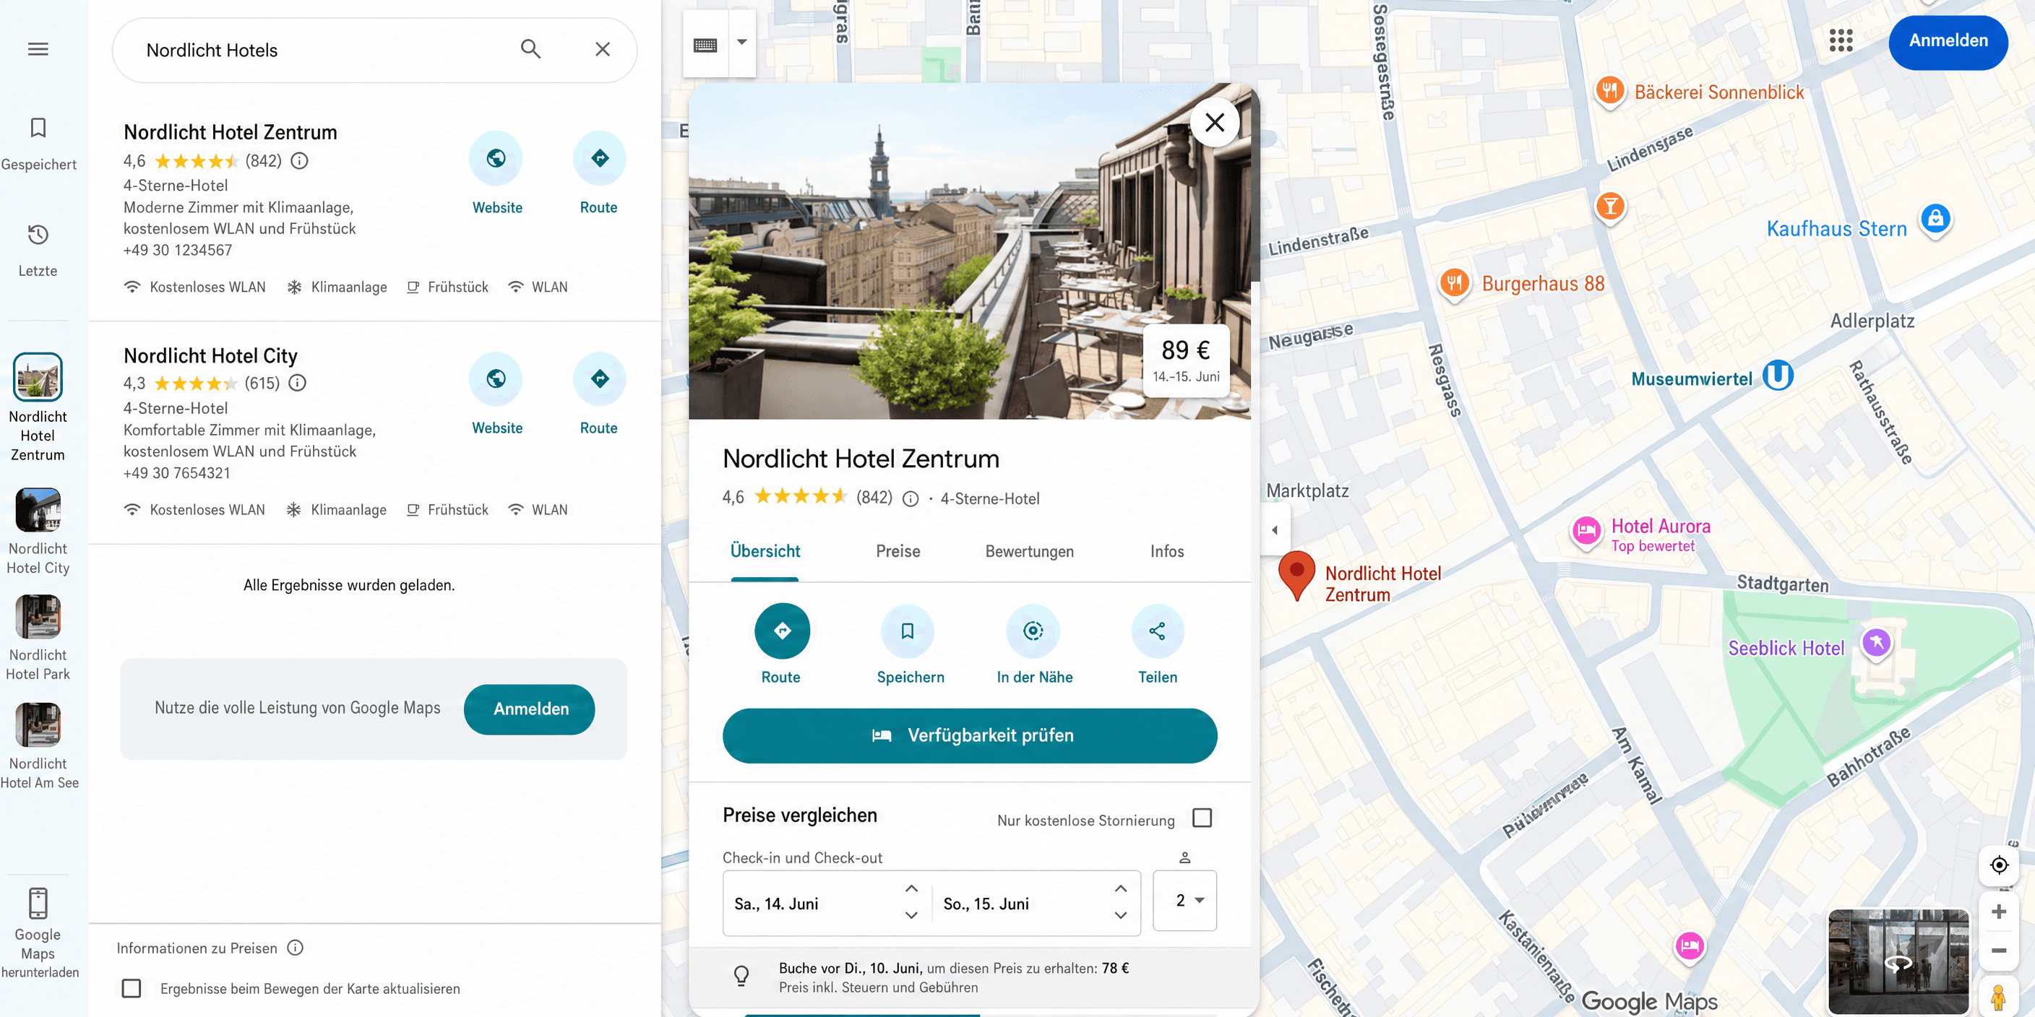Click Anmelden in the sign-in promo
2035x1017 pixels.
pos(530,709)
